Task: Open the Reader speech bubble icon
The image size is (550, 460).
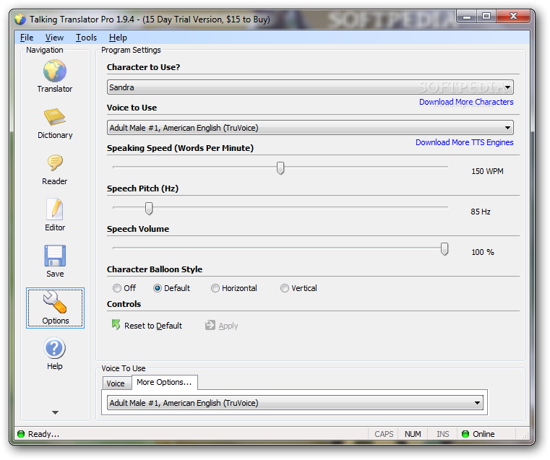Action: coord(55,163)
